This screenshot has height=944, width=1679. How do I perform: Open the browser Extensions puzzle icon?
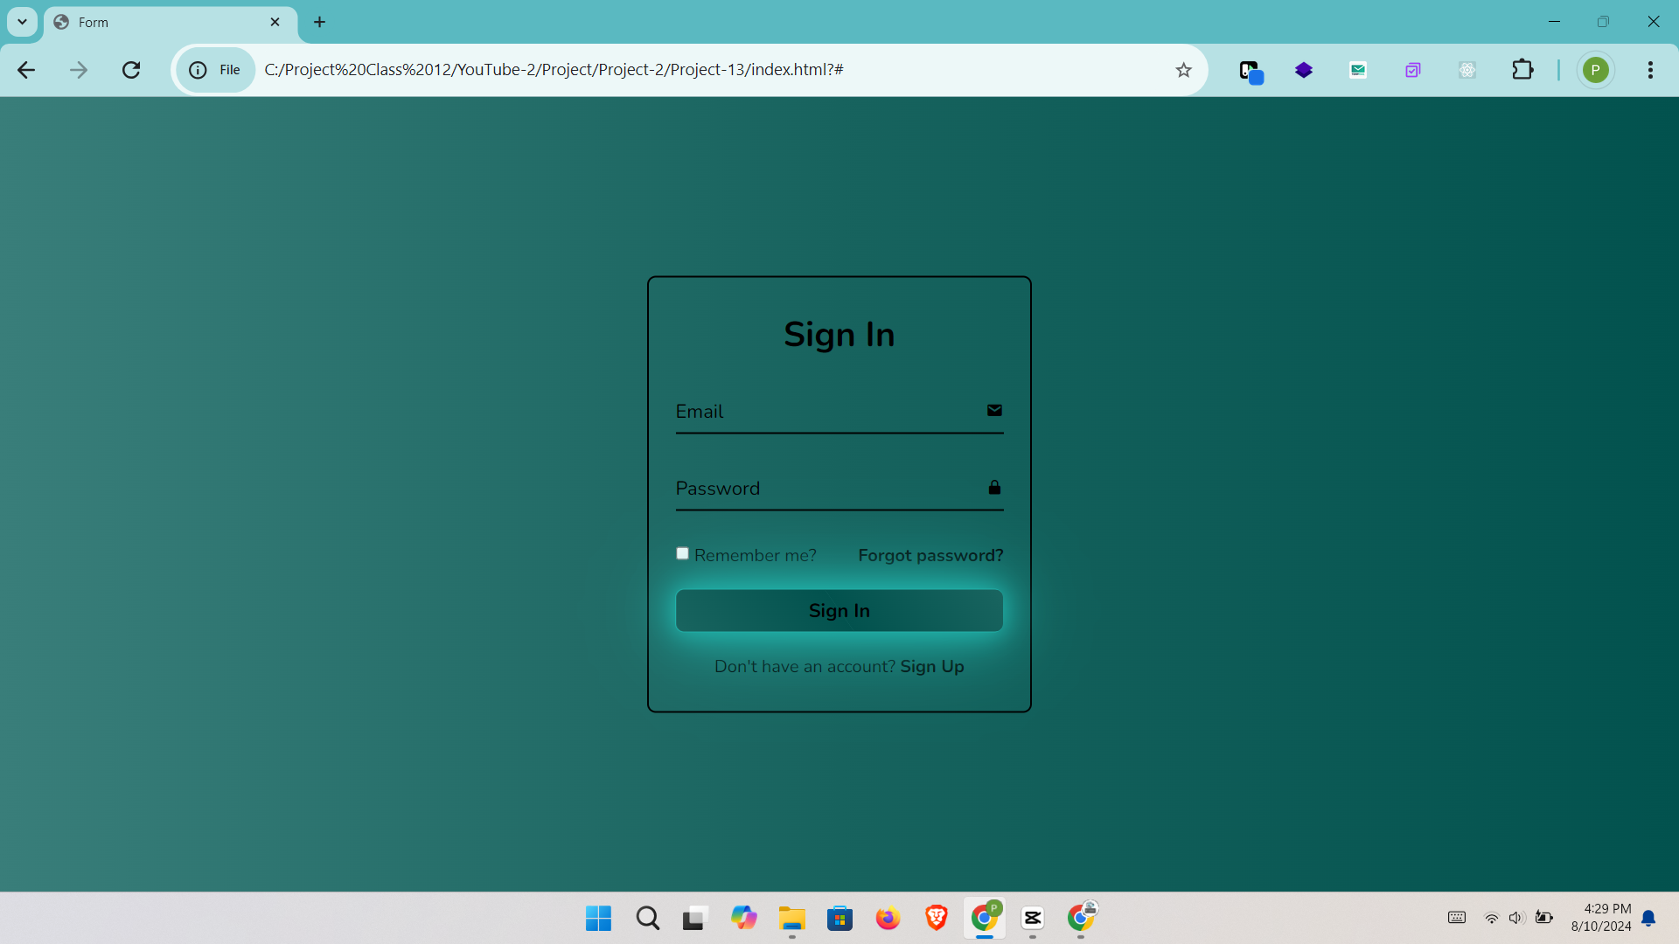pyautogui.click(x=1522, y=70)
